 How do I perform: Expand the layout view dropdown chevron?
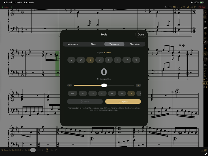coord(177,7)
